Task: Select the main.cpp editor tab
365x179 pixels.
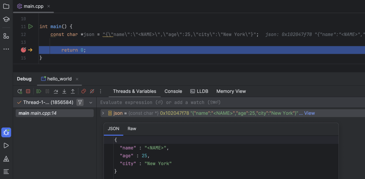Action: [33, 6]
